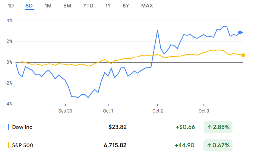
Task: Switch chart to the 6M range
Action: (x=67, y=6)
